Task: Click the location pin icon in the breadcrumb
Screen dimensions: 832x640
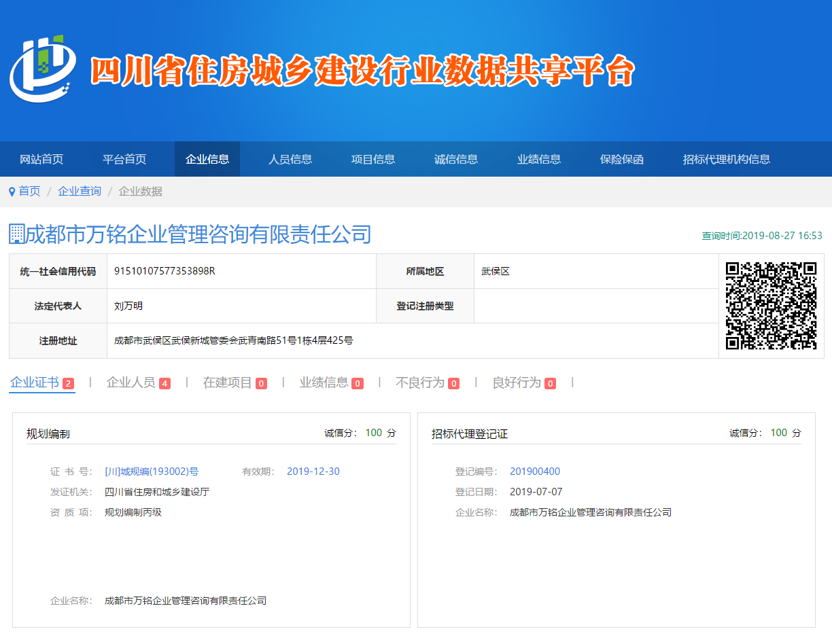Action: (12, 191)
